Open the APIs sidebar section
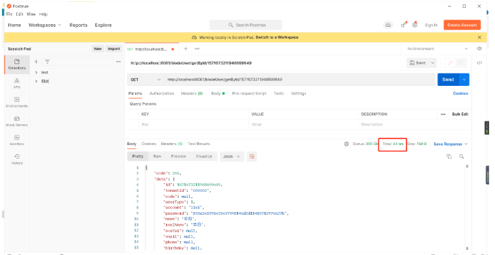Screen dimensions: 495x255 (17, 83)
